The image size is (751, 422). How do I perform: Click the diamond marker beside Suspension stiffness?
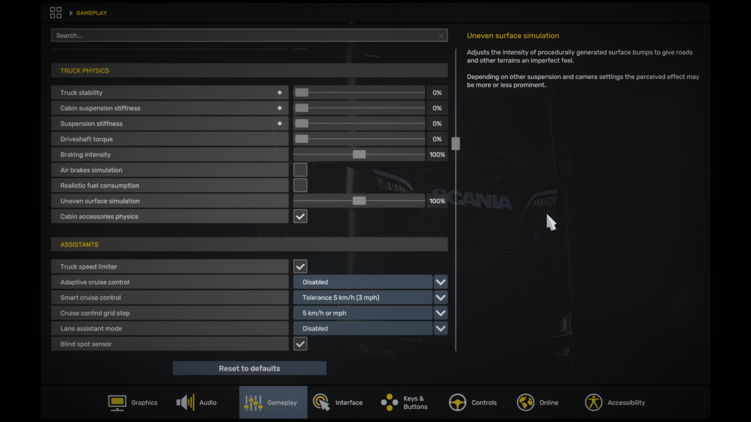coord(280,124)
